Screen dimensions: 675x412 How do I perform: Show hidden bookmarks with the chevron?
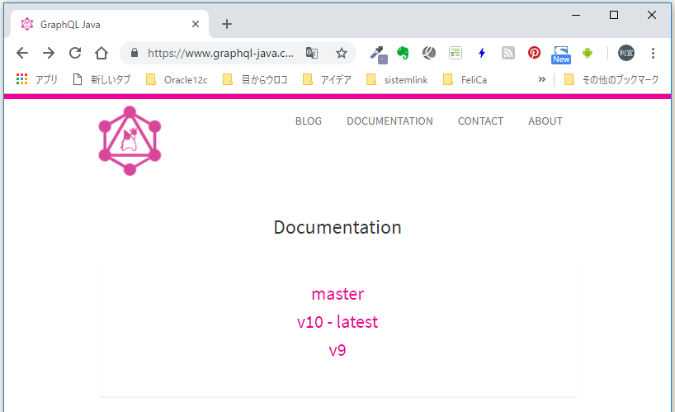(542, 79)
